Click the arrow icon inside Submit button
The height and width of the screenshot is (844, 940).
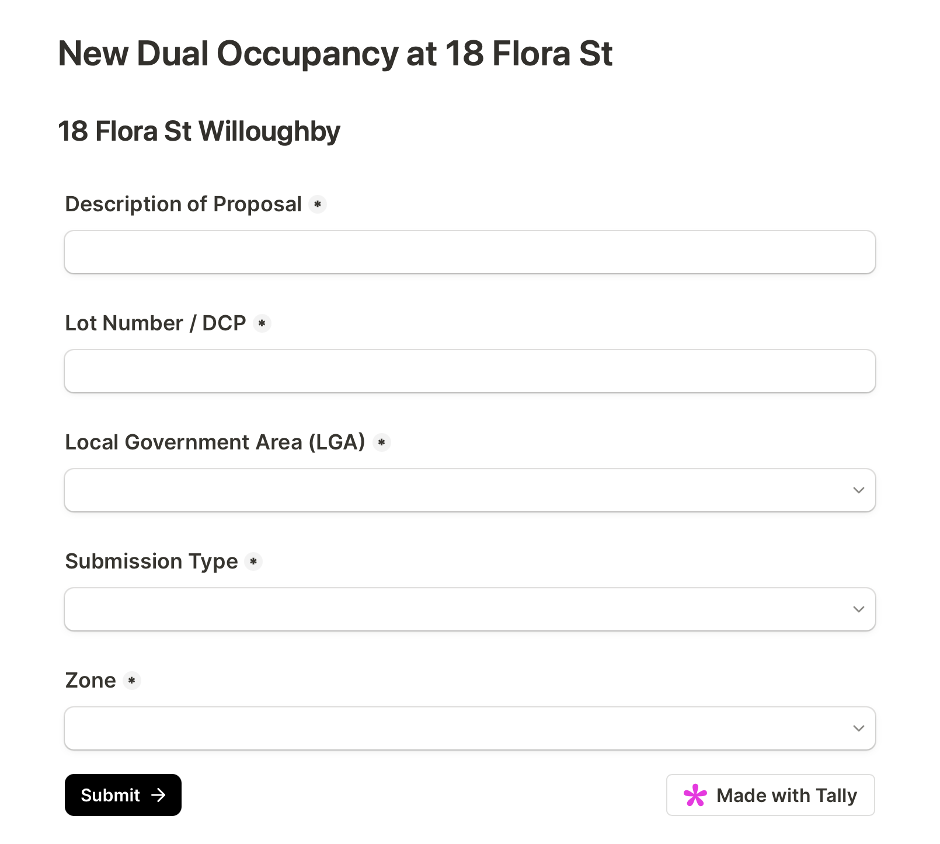[x=158, y=795]
